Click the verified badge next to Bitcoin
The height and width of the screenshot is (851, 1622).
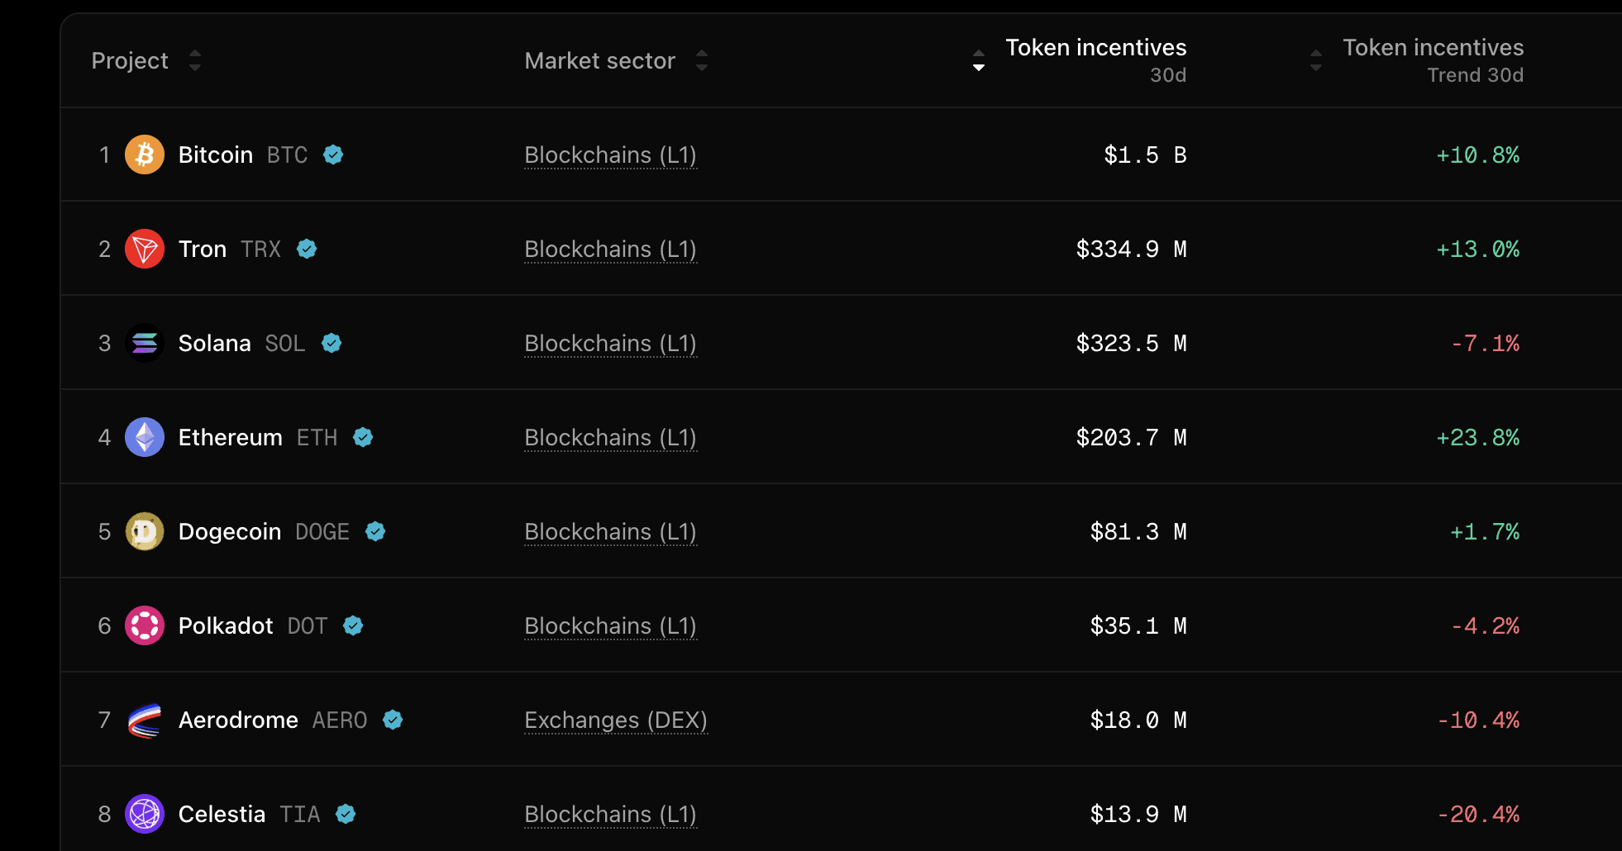click(333, 155)
